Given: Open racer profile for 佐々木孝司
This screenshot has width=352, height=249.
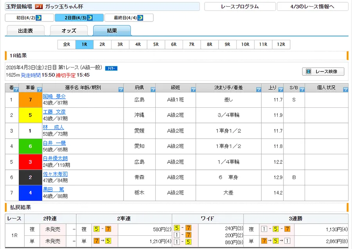Looking at the screenshot, I should point(55,174).
